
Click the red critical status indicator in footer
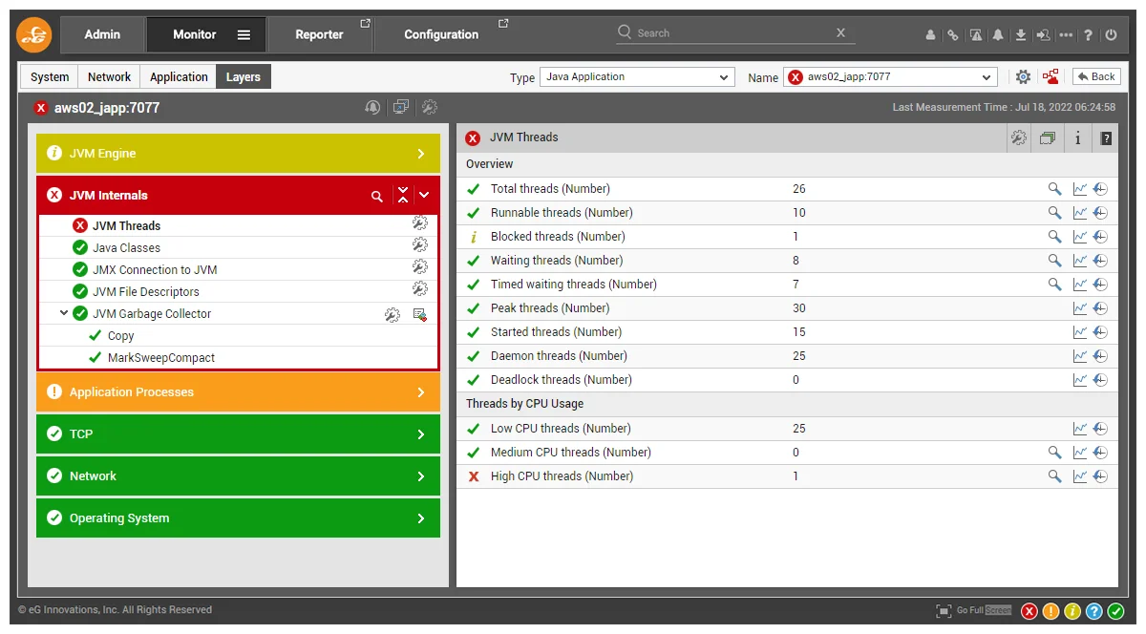1029,611
